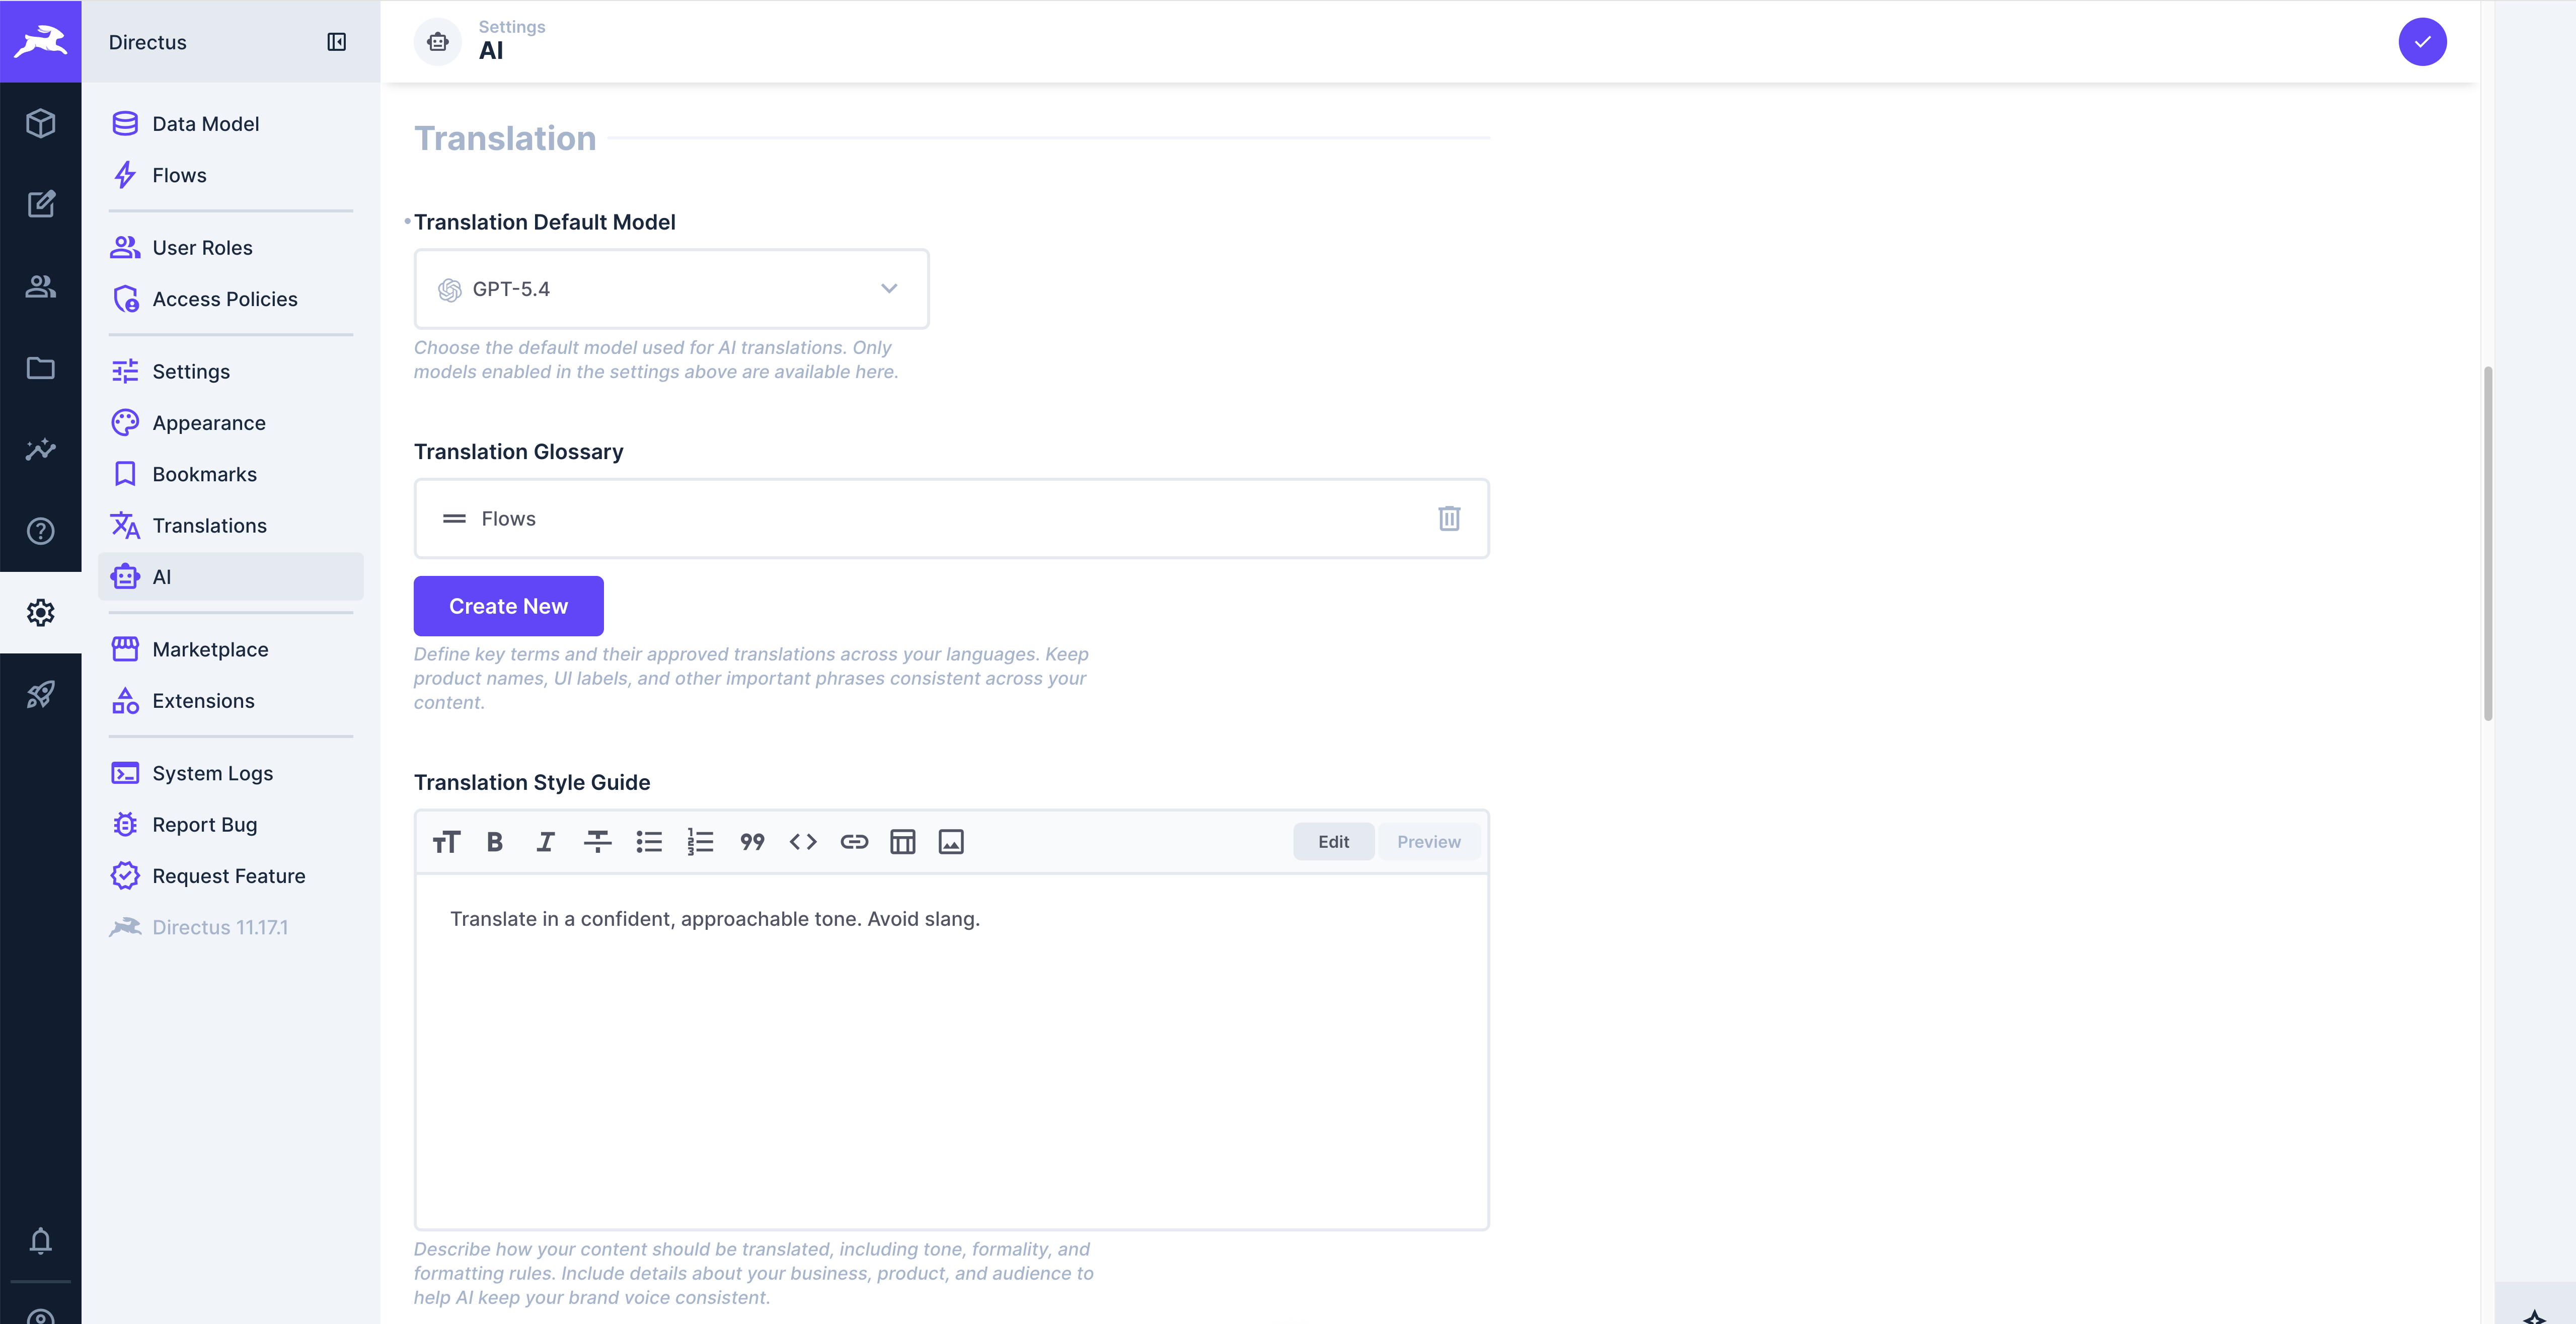Open the Files module folder icon

(40, 368)
